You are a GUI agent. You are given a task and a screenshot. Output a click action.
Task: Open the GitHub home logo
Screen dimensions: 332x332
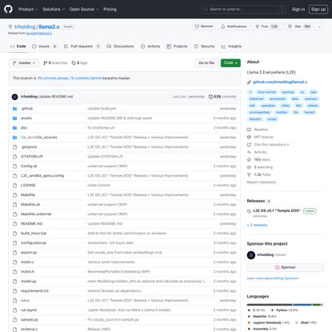pyautogui.click(x=8, y=9)
